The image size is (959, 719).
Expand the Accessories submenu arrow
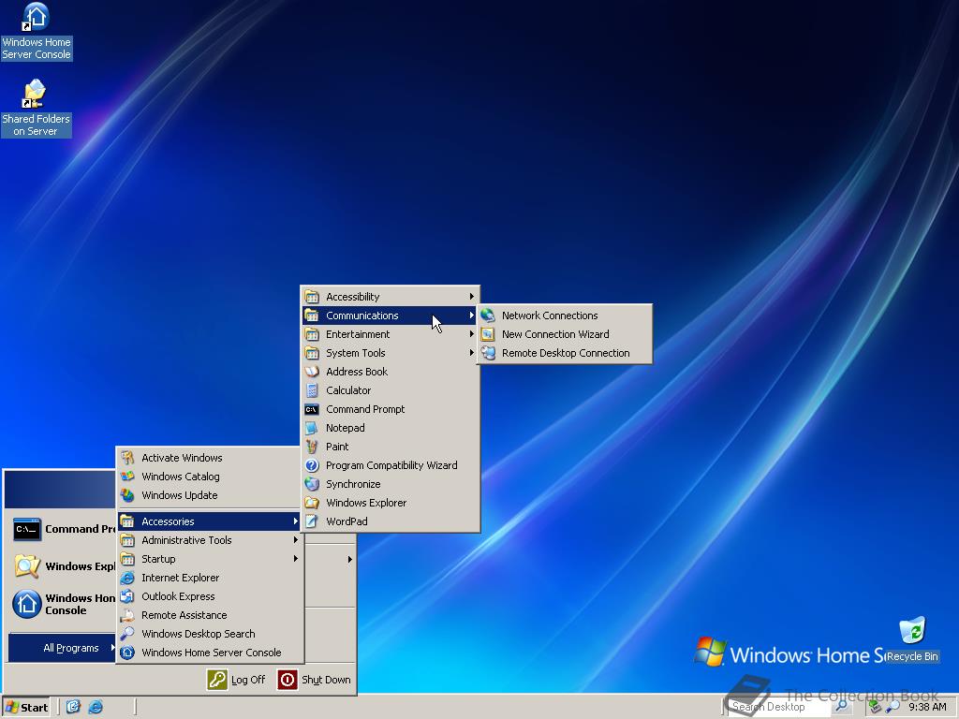click(x=295, y=521)
